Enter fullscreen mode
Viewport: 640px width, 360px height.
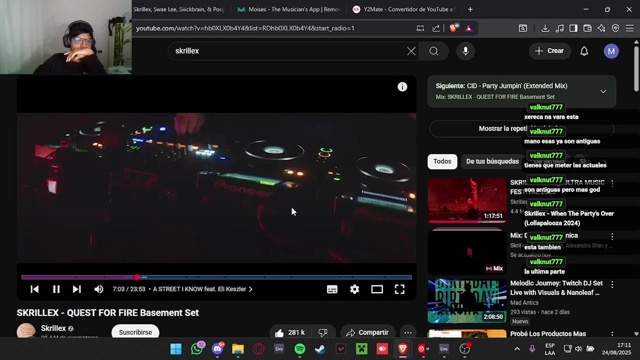(x=399, y=289)
